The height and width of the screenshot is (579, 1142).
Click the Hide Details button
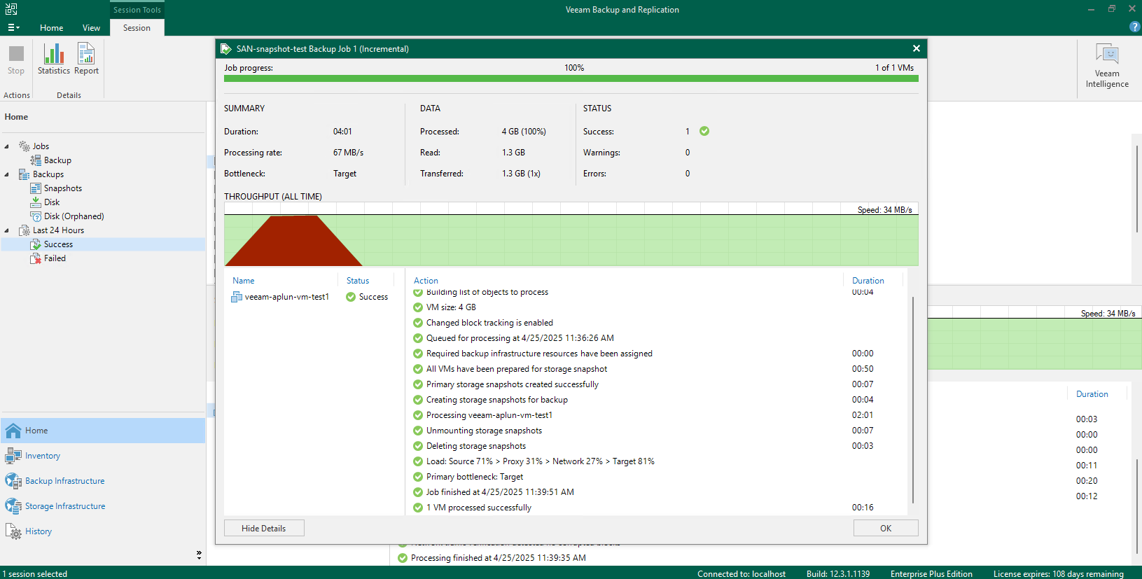coord(264,528)
